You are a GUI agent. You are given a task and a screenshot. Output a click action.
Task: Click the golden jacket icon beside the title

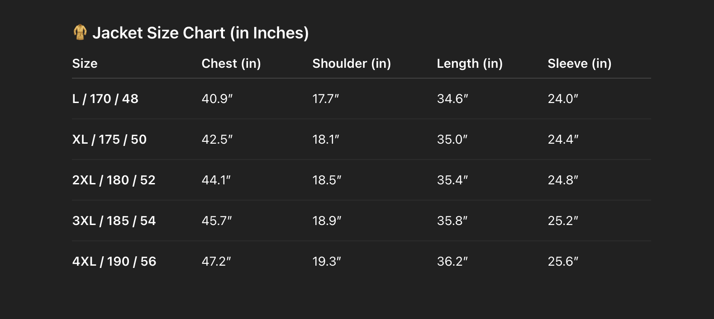tap(80, 33)
